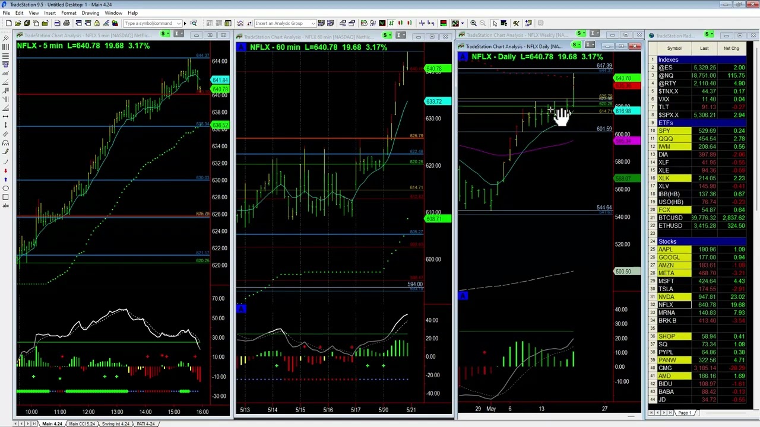Toggle green S symbol link on 60 min chart
The width and height of the screenshot is (760, 427).
tap(387, 36)
